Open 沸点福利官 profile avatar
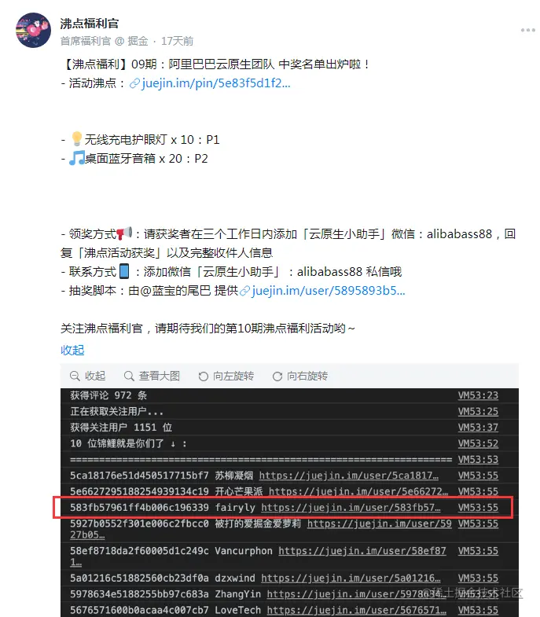 [33, 31]
